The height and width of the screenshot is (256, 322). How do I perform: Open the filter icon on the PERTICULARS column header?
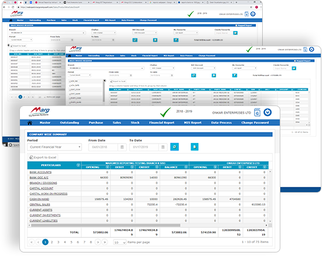pos(78,165)
